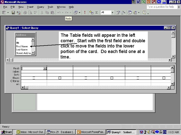Open the File menu
This screenshot has height=135, width=181.
coord(5,7)
